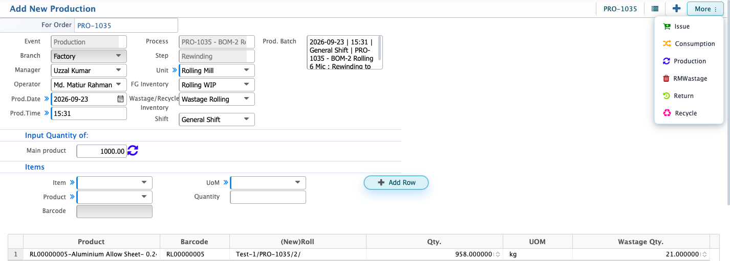Click the Prod.Time field showing 15:31
Image resolution: width=730 pixels, height=261 pixels.
[x=89, y=113]
